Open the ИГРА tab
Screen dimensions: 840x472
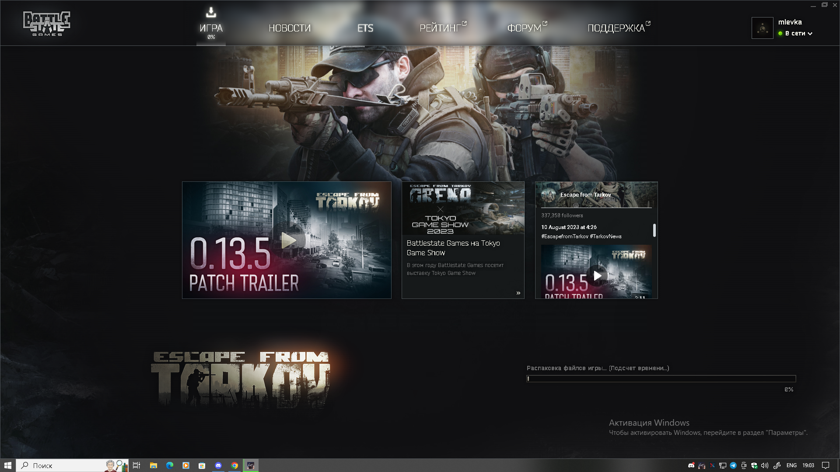(211, 28)
